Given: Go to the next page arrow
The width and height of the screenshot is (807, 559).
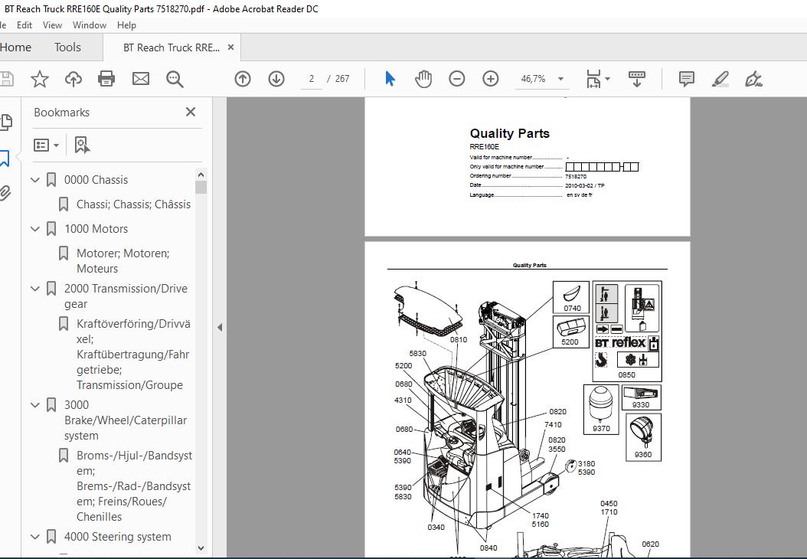Looking at the screenshot, I should click(276, 79).
